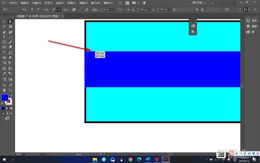This screenshot has height=163, width=260.
Task: Open the 效果(C) menu
Action: pos(72,3)
